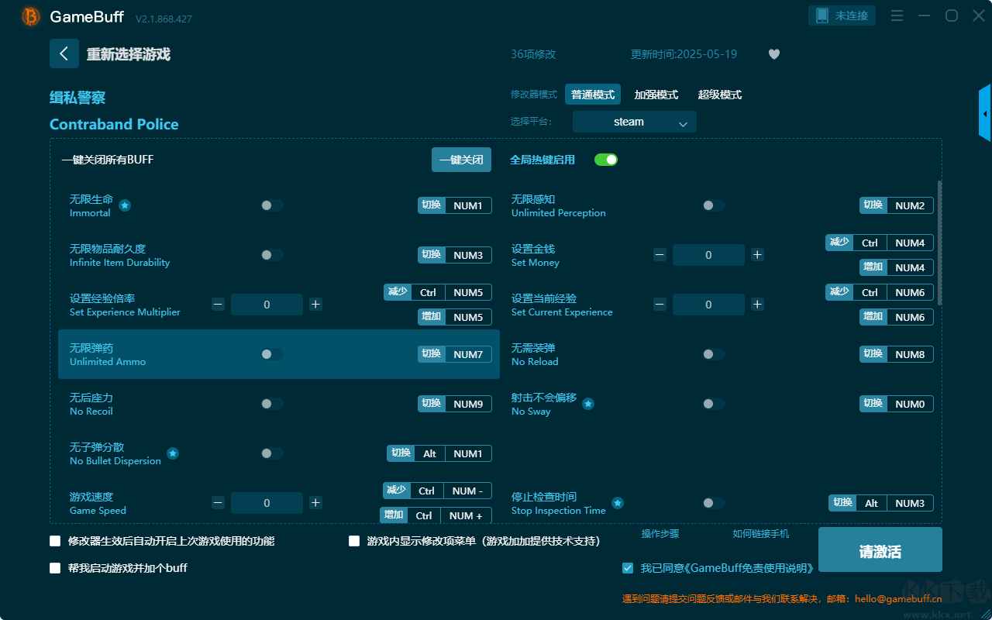
Task: Click the NUM1 hotkey for Immortal
Action: tap(455, 205)
